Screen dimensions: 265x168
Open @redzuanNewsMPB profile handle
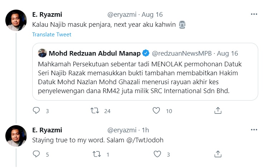point(182,54)
